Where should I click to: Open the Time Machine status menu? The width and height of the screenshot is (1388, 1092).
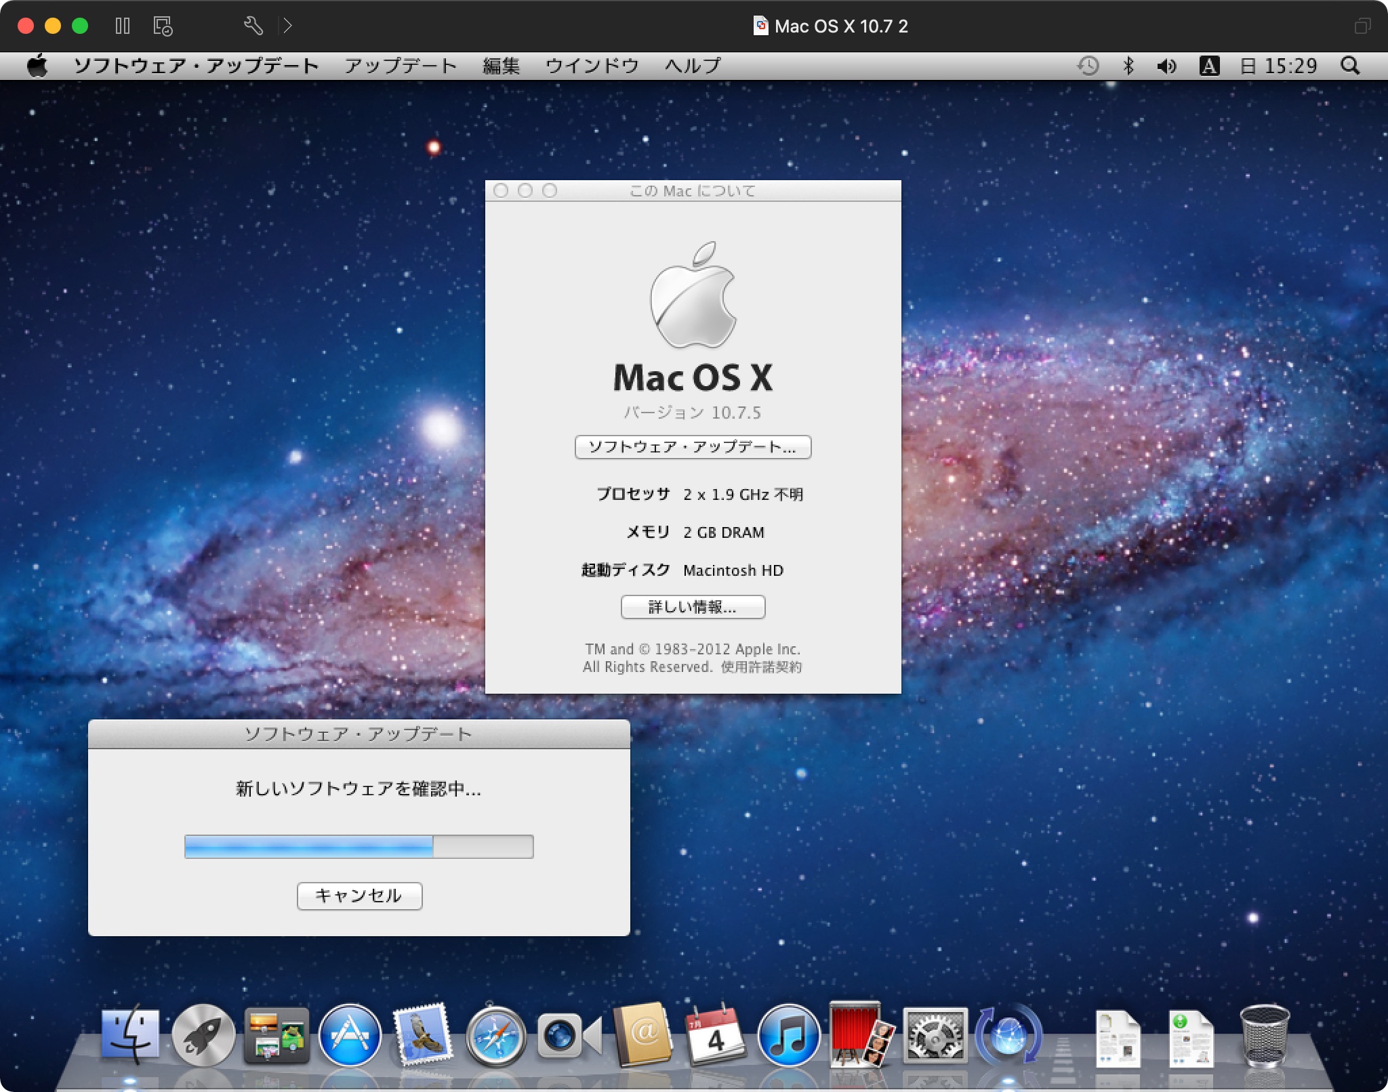coord(1088,65)
